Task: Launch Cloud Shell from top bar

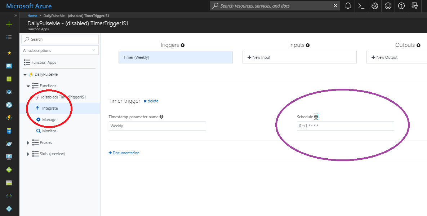Action: click(x=361, y=6)
